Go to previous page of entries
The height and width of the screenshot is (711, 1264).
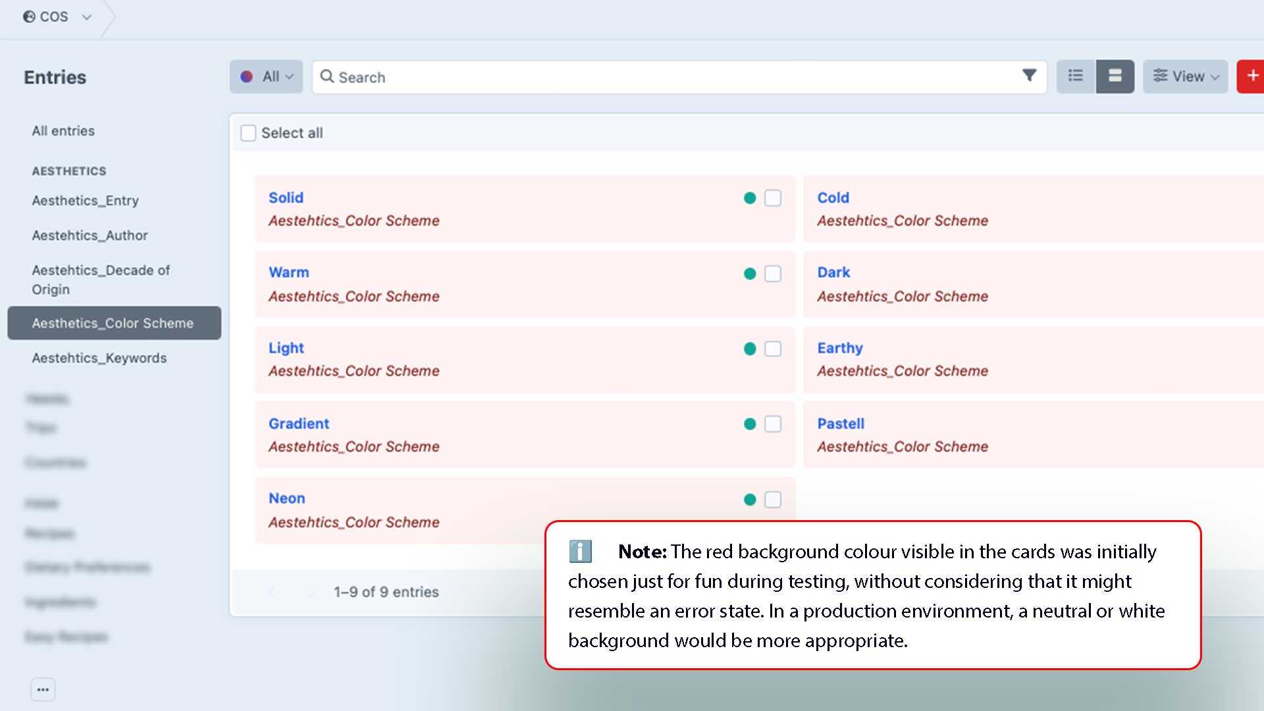pos(271,592)
